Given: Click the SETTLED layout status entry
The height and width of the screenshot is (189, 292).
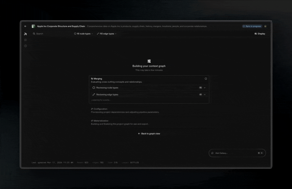Looking at the screenshot, I should [x=130, y=162].
